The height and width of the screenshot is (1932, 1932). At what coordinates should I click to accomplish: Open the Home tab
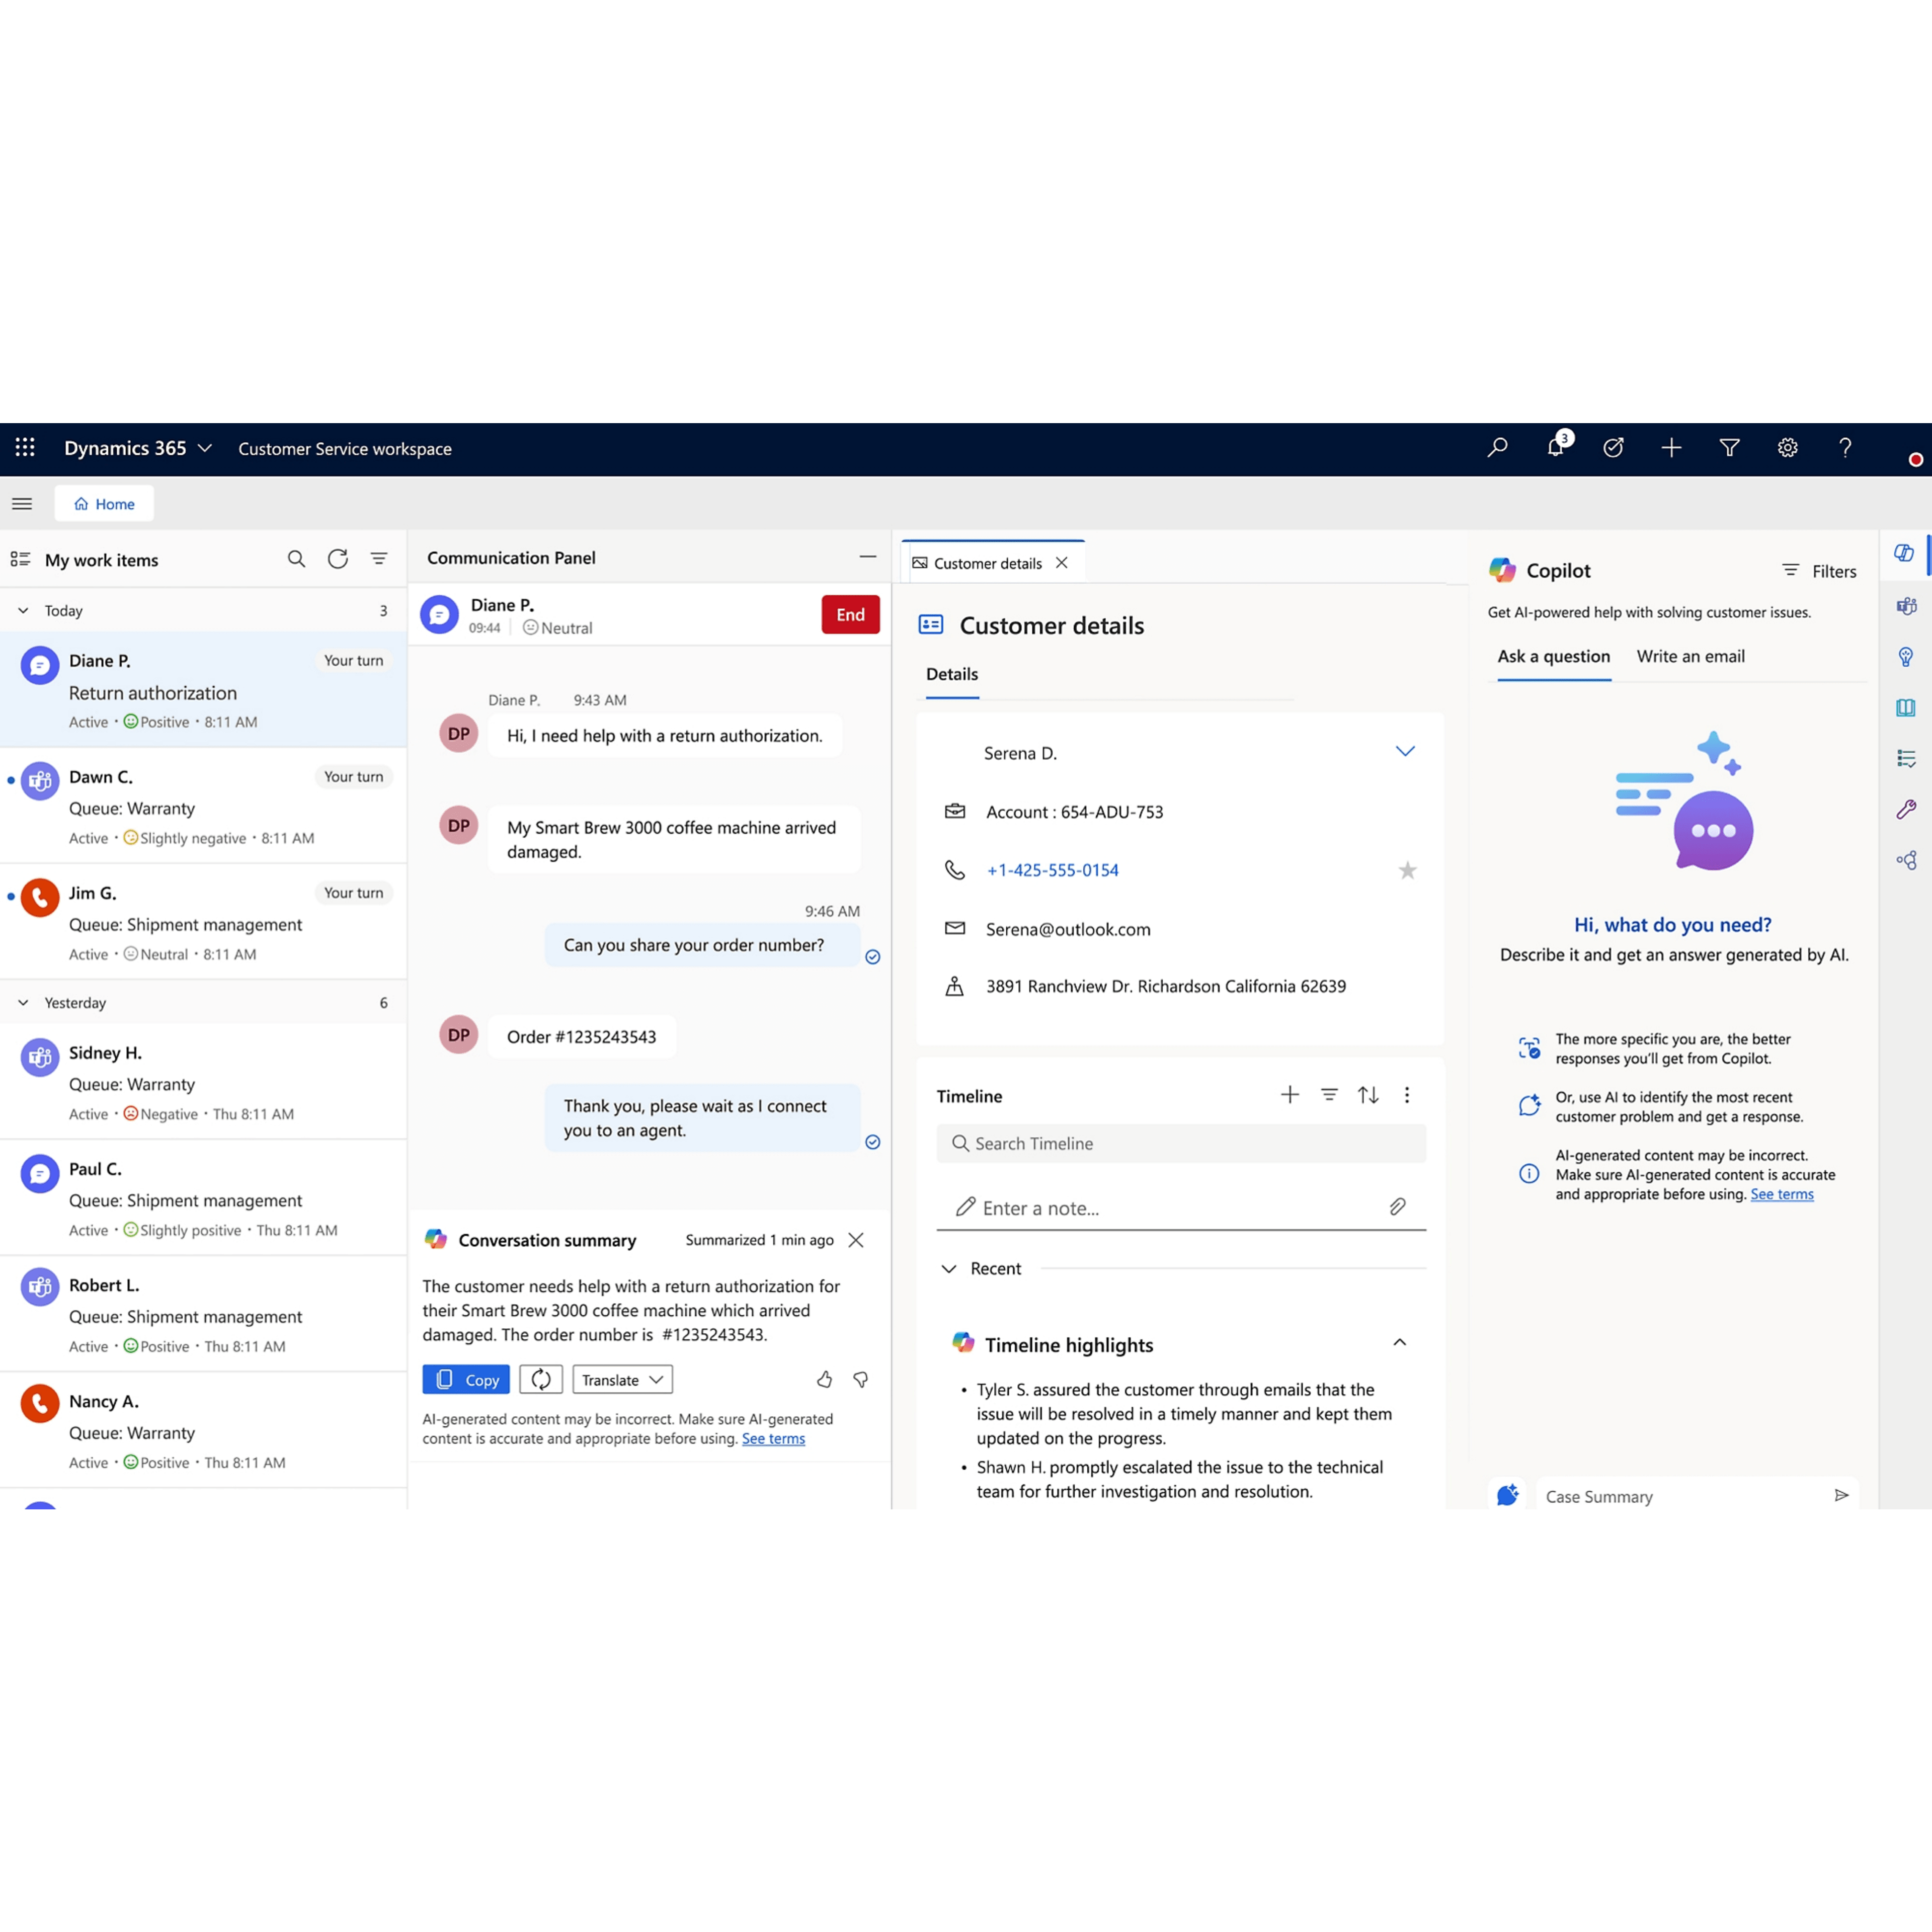click(104, 504)
